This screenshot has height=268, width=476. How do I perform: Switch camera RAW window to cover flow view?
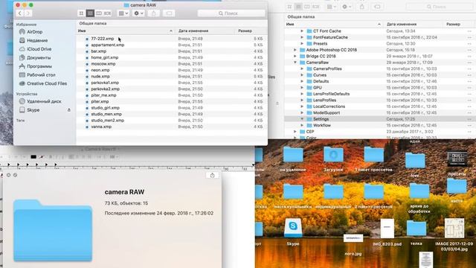coord(107,13)
